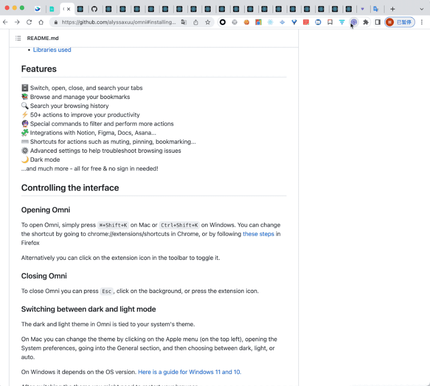Toggle the purple Omni extension icon

pos(354,22)
